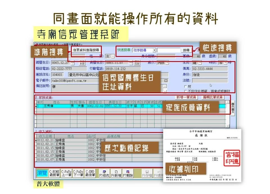Click the F7刪除 delete record icon

tap(129, 173)
